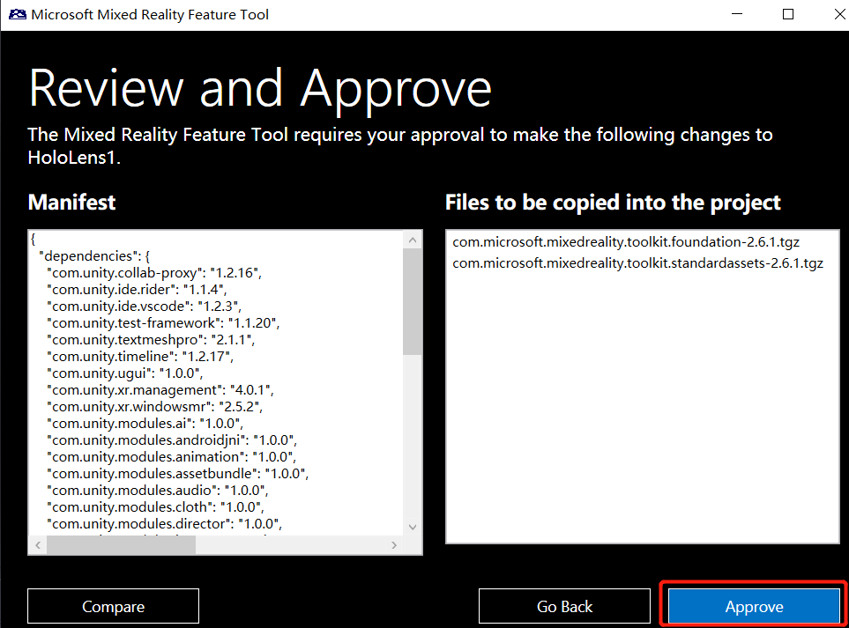The image size is (849, 628).
Task: Select the toolkit.foundation-2.6.1.tgz file entry
Action: click(x=626, y=241)
